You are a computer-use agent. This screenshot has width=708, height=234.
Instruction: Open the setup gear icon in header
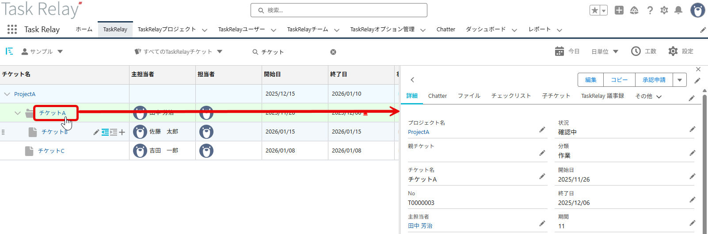tap(664, 10)
